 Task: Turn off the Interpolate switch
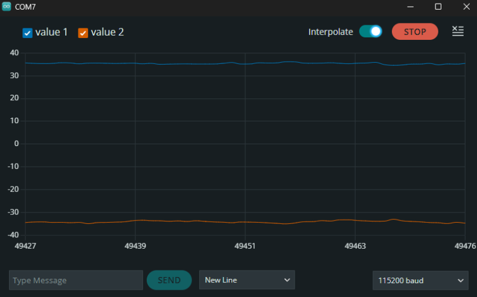(370, 31)
